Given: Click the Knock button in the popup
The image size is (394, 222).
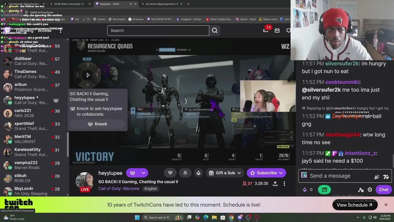Looking at the screenshot, I should [98, 124].
